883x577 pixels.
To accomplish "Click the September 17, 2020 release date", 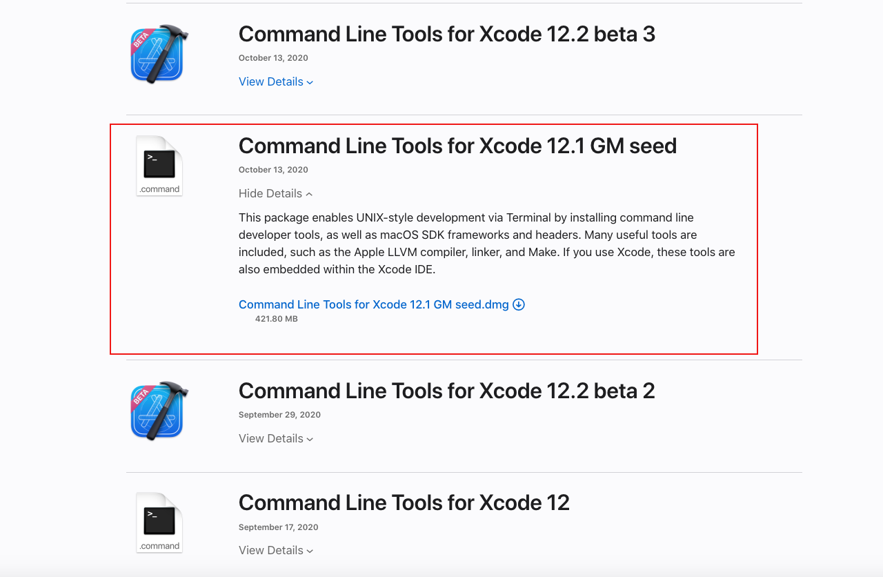I will click(x=278, y=527).
